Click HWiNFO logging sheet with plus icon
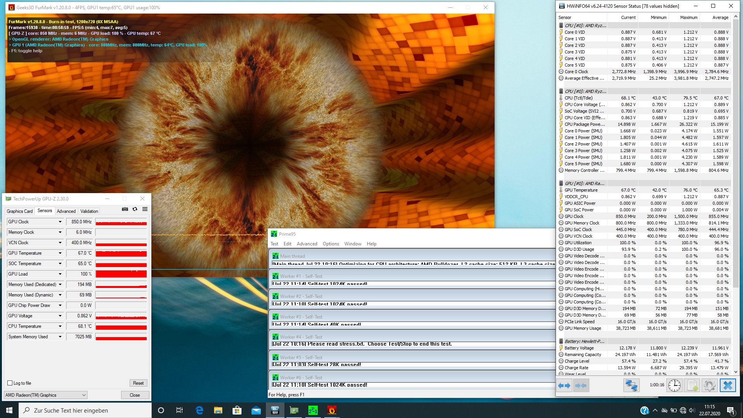 pyautogui.click(x=692, y=385)
